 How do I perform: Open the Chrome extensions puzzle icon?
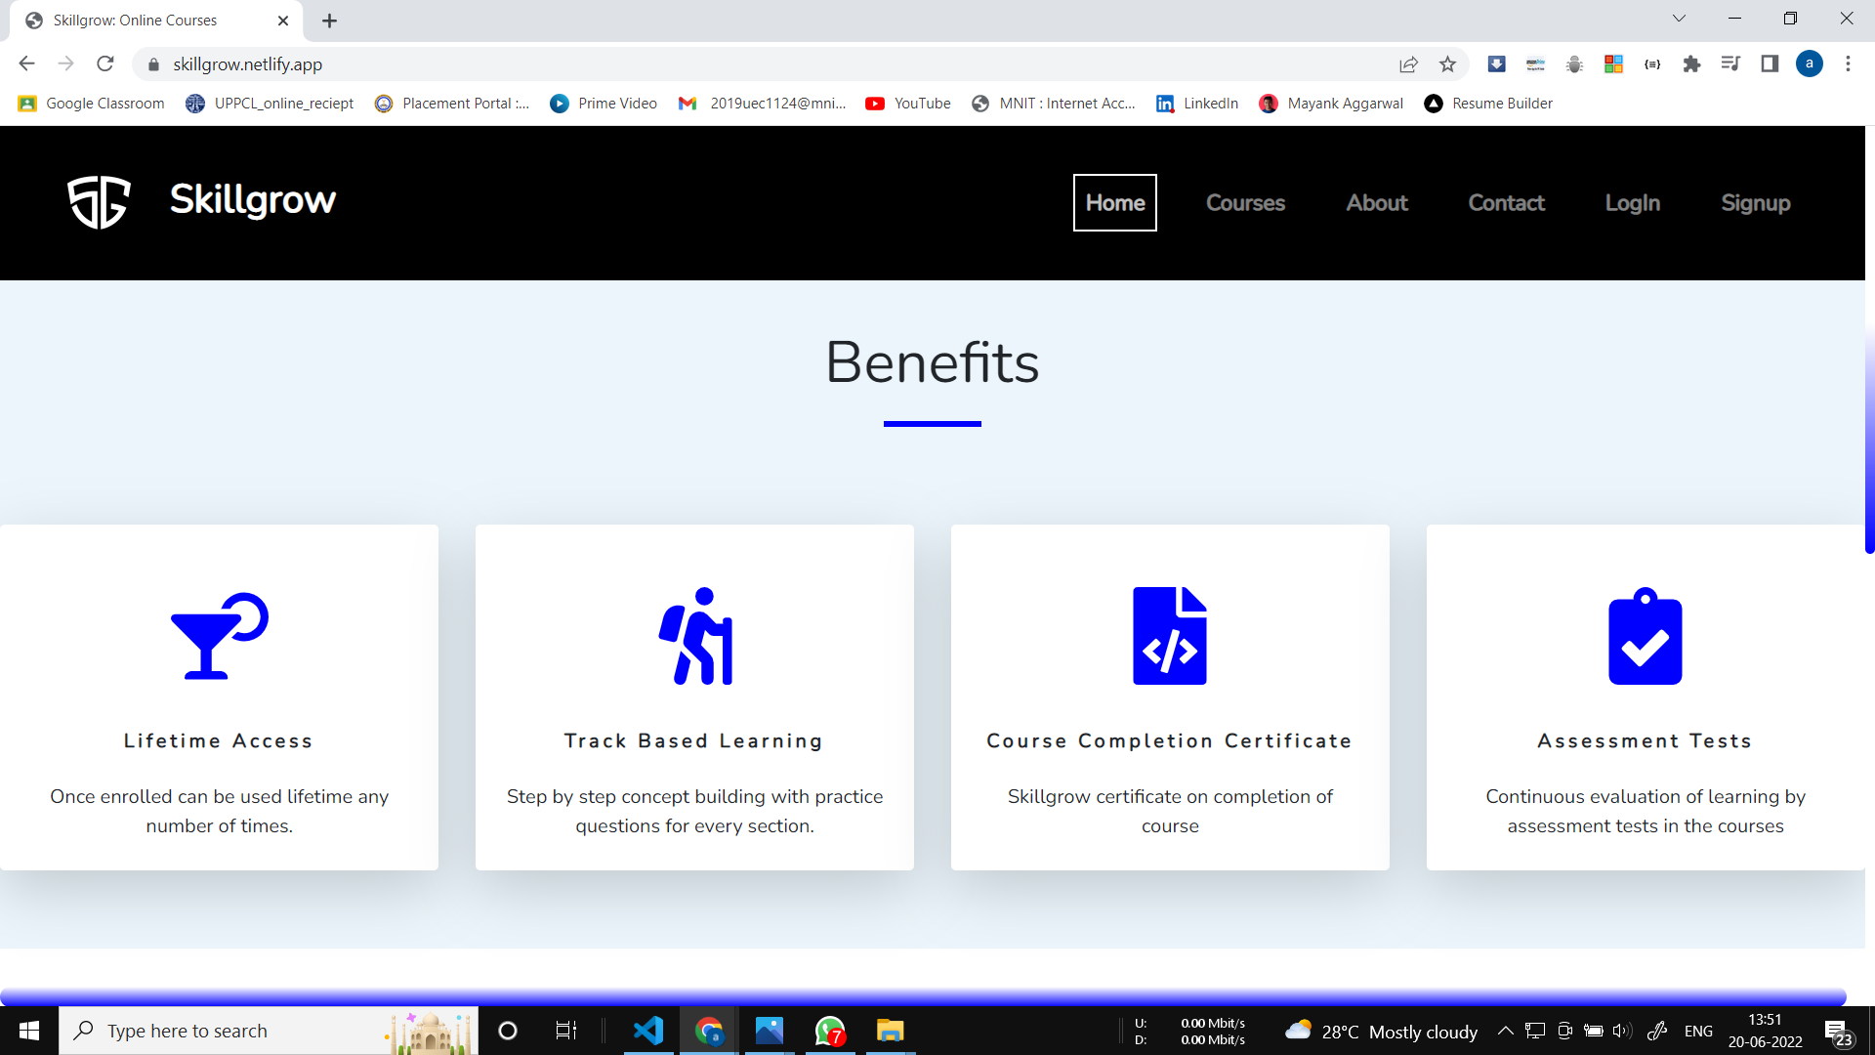click(x=1691, y=64)
